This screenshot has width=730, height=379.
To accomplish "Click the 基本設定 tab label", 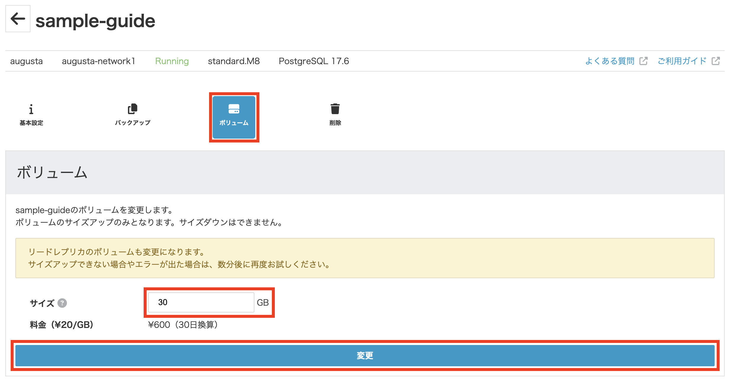I will [x=31, y=123].
